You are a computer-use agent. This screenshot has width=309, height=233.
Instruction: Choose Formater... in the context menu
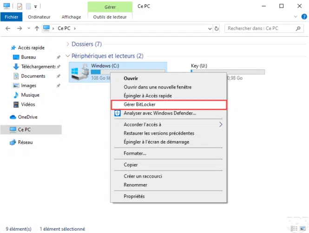coord(135,153)
